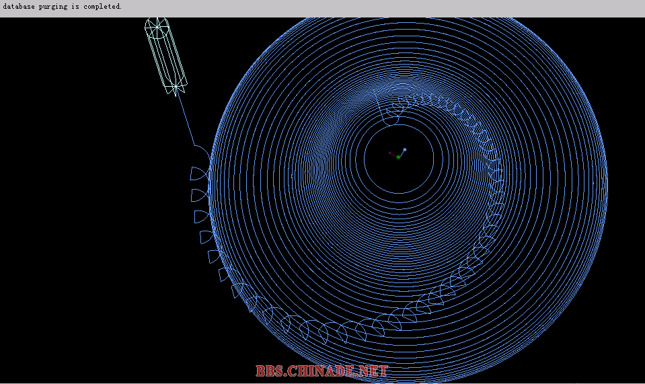The height and width of the screenshot is (384, 645).
Task: Select 'database purging is completed.' status message
Action: click(x=63, y=7)
